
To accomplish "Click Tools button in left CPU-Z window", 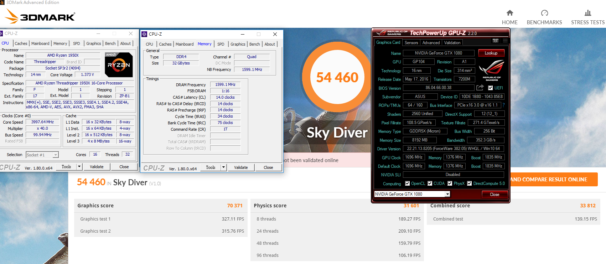I will tap(66, 166).
